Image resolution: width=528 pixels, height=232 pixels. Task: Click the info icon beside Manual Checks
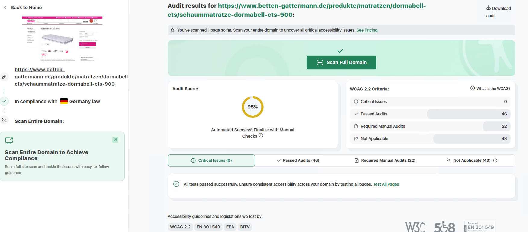261,136
